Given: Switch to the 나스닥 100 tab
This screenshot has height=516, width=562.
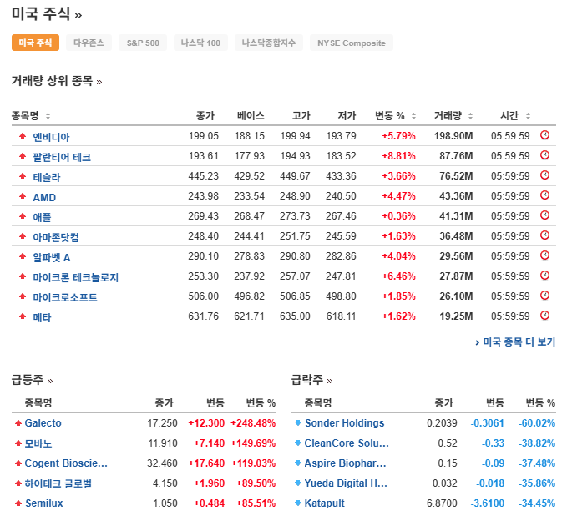Looking at the screenshot, I should click(200, 43).
